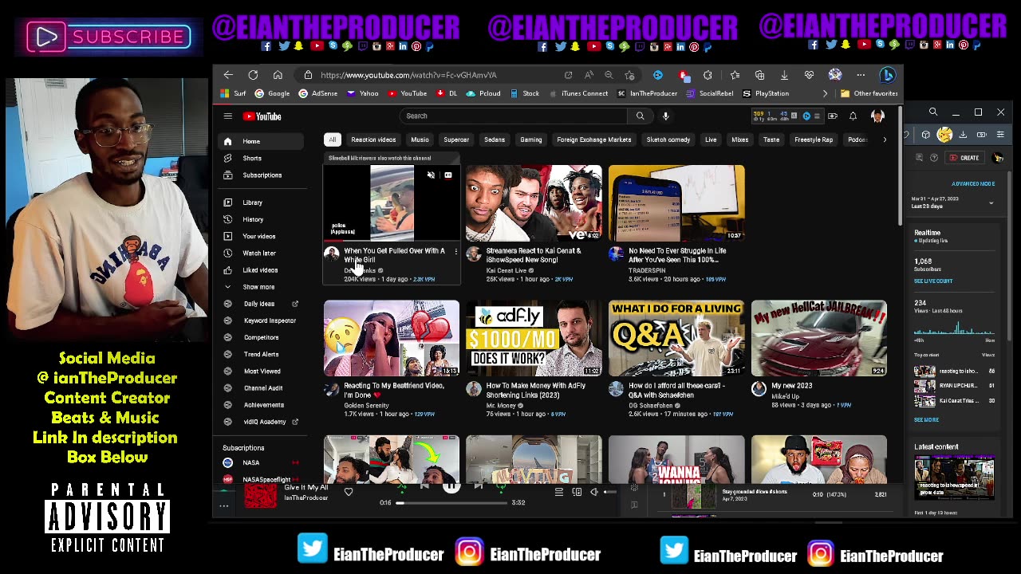Unmute the preview video
This screenshot has height=574, width=1021.
tap(431, 175)
